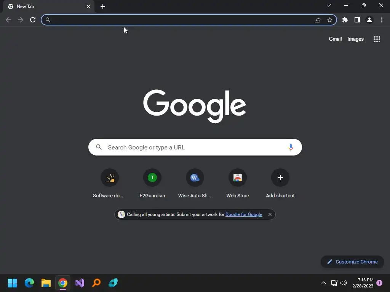The image size is (390, 292).
Task: Reload the current page
Action: [x=33, y=20]
